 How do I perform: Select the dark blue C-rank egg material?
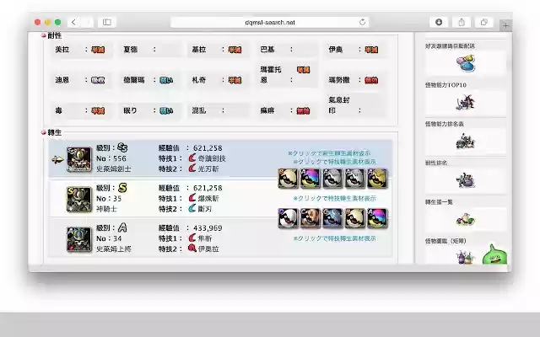332,218
